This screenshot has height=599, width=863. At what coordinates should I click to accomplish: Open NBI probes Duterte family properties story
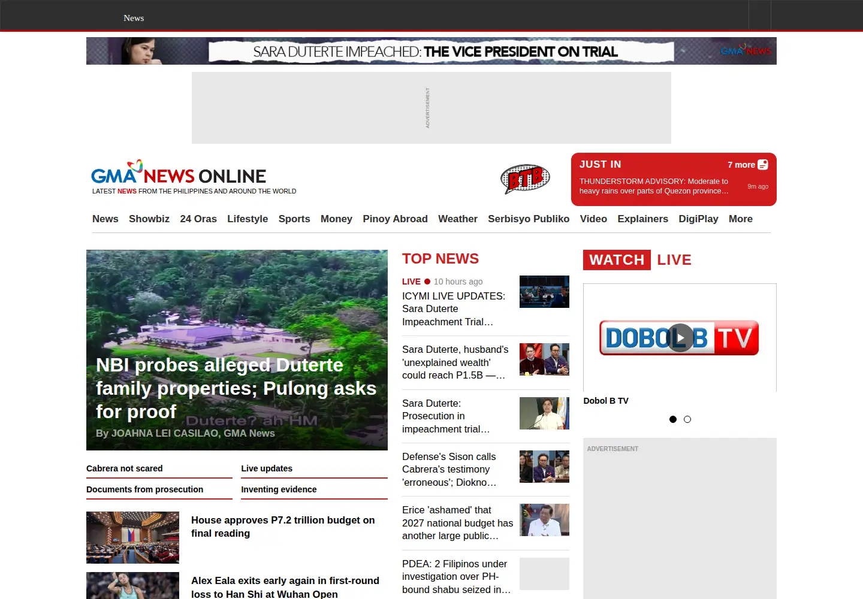[x=237, y=389]
